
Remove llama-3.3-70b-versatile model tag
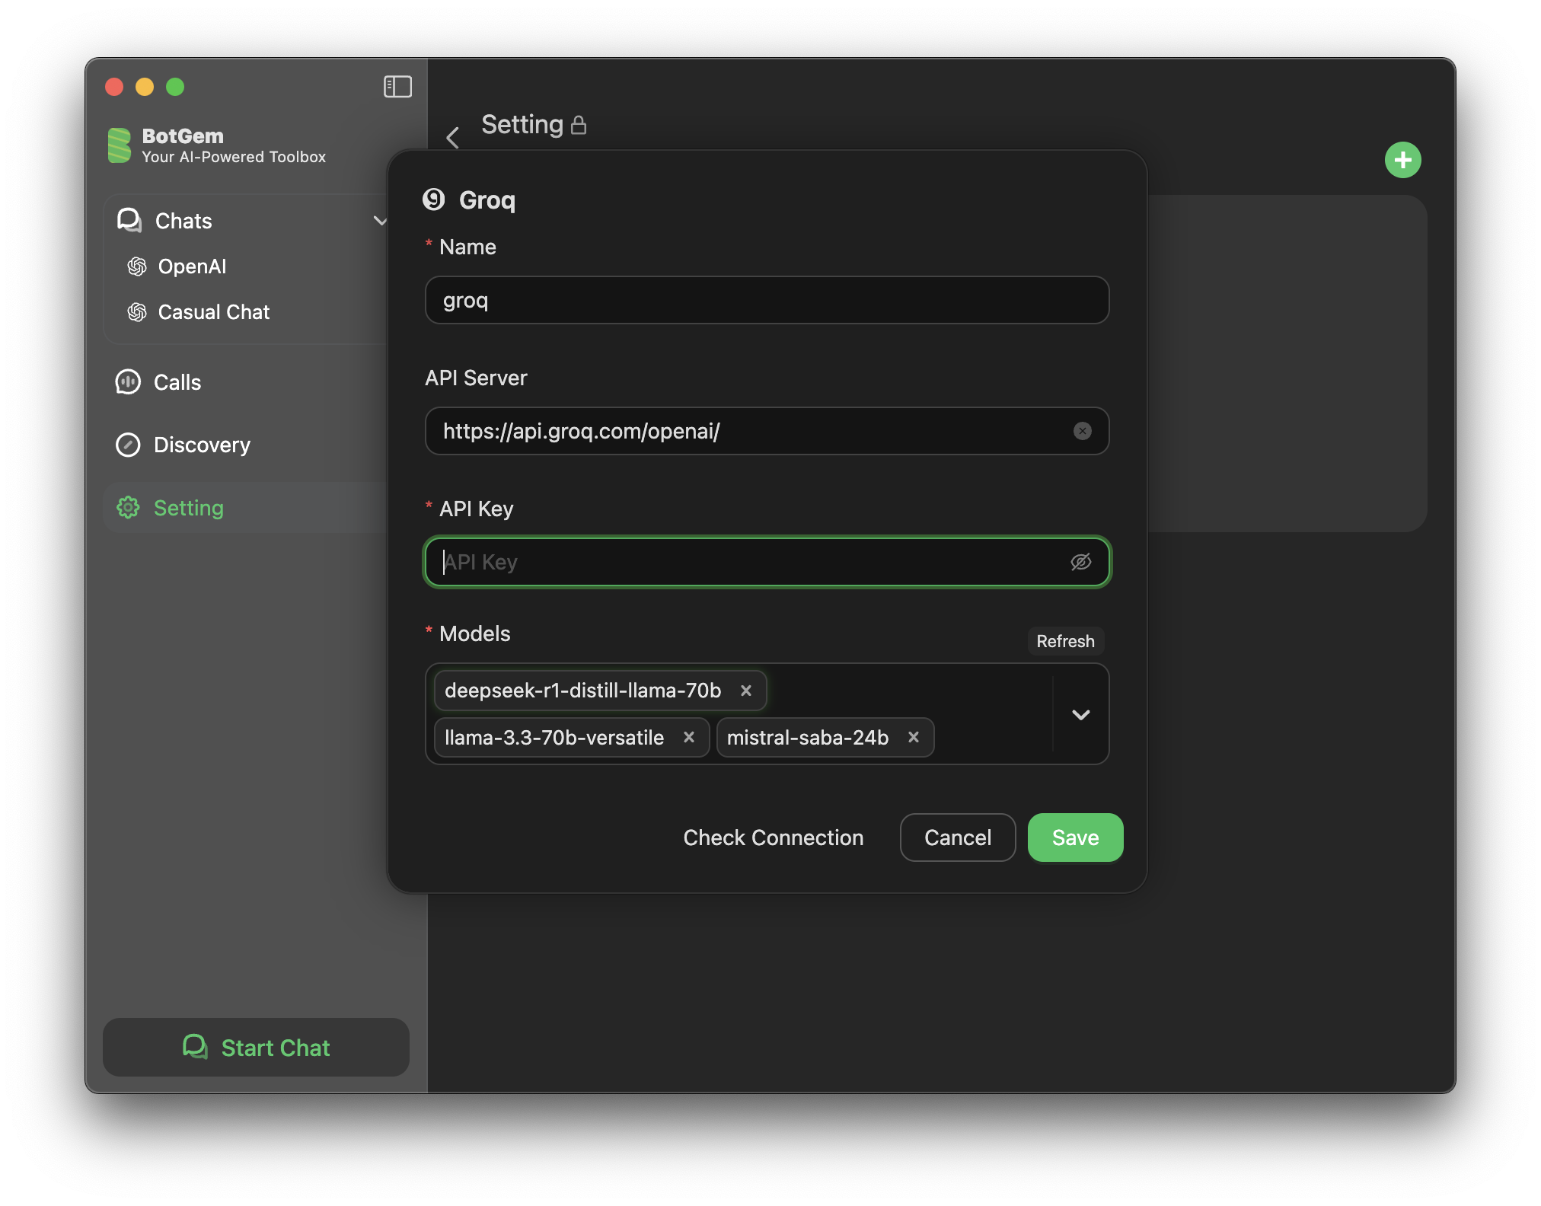pyautogui.click(x=689, y=737)
